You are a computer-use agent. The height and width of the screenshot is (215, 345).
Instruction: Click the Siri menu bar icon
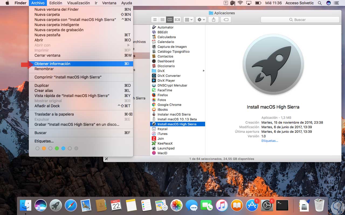click(x=329, y=3)
